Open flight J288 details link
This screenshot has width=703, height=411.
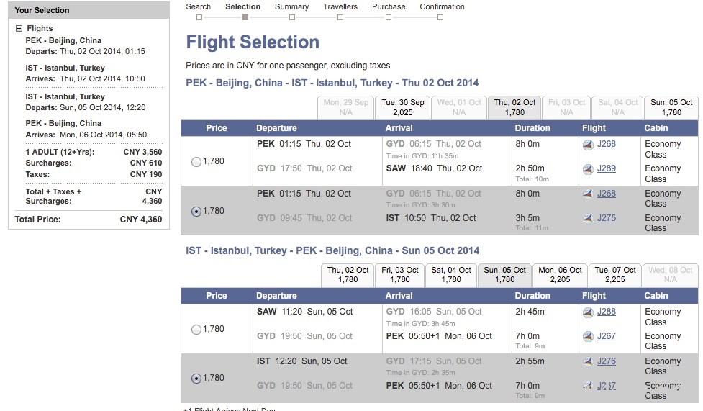[607, 312]
